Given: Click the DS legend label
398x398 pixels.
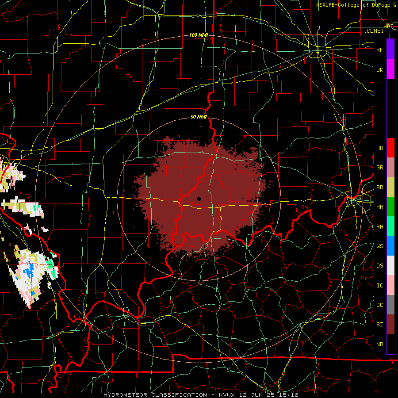Looking at the screenshot, I should click(379, 266).
